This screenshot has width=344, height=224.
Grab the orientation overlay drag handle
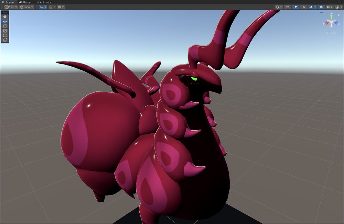tap(322, 12)
